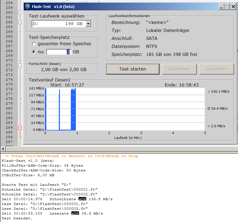Click the greyed-out 'speichern' button
The height and width of the screenshot is (222, 238).
tap(216, 69)
